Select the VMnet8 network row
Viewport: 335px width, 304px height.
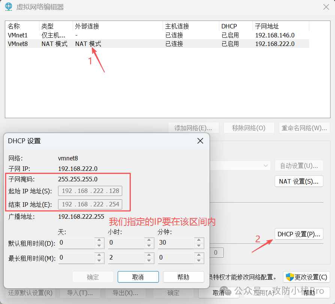(158, 44)
